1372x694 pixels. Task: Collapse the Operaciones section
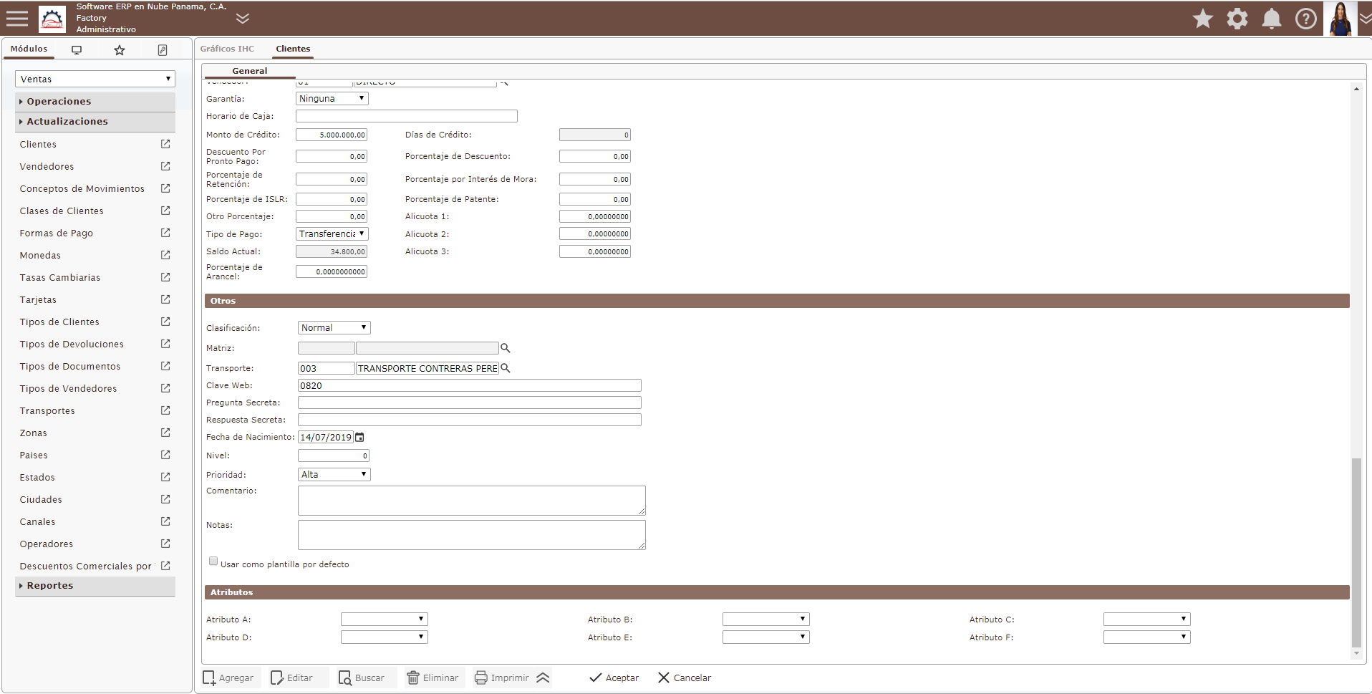(59, 102)
